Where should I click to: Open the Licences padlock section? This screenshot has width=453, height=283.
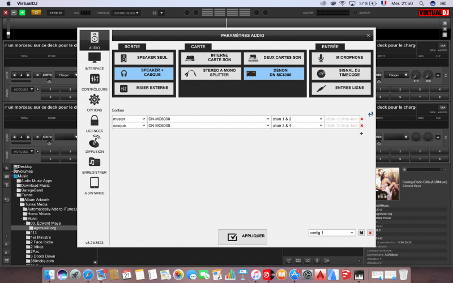pos(94,123)
